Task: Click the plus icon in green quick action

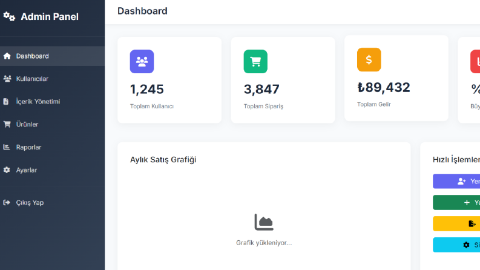Action: [467, 202]
